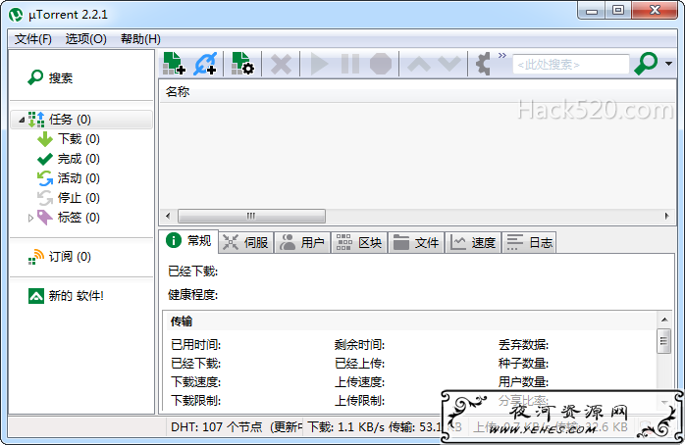Open search engine dropdown arrow
The width and height of the screenshot is (685, 445).
tap(669, 64)
